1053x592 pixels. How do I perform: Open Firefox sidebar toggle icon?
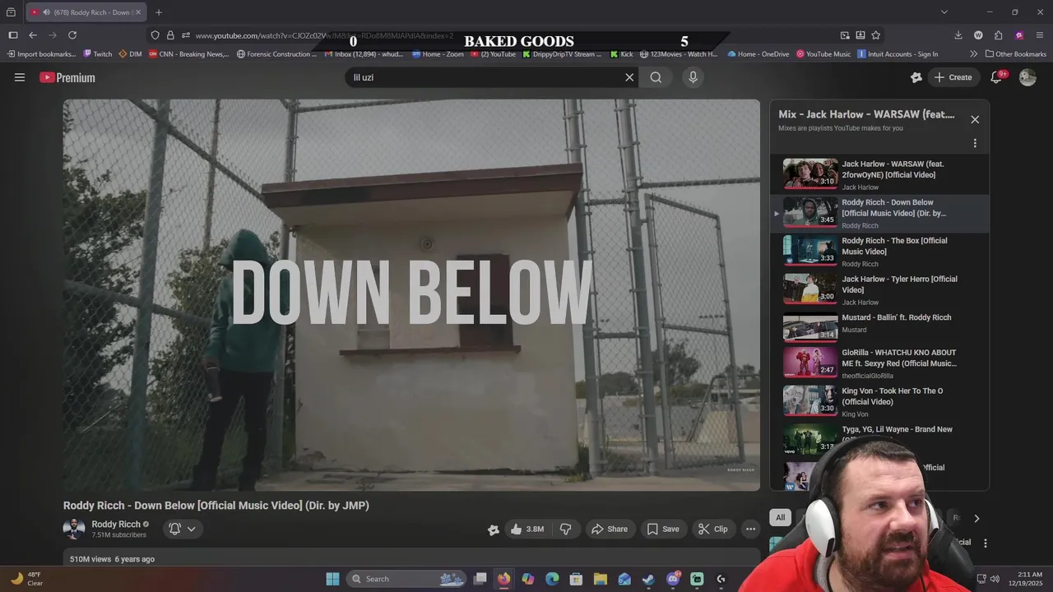click(x=13, y=35)
